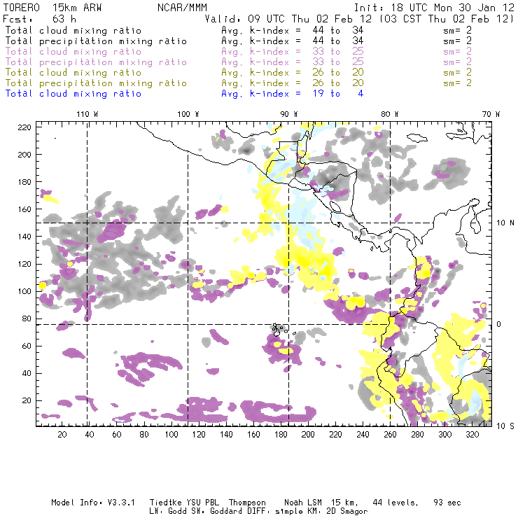Click the '60' tick on the vertical axis
518x518 pixels.
(27, 346)
